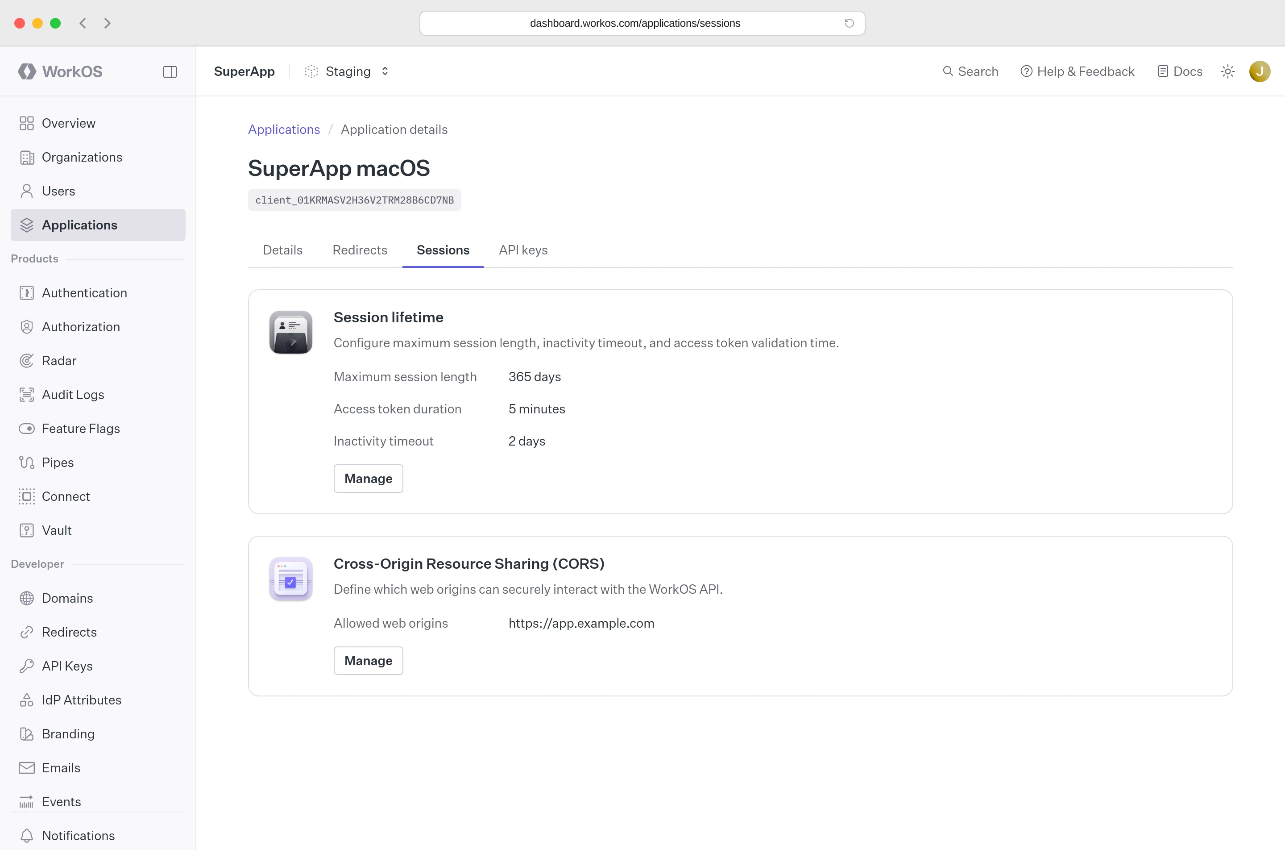1285x850 pixels.
Task: Open Feature Flags in the sidebar
Action: (98, 429)
